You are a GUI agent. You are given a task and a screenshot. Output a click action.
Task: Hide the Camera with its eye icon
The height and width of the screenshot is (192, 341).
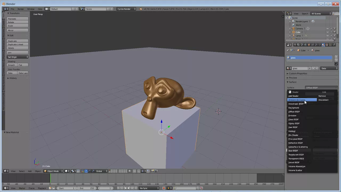[x=328, y=29]
